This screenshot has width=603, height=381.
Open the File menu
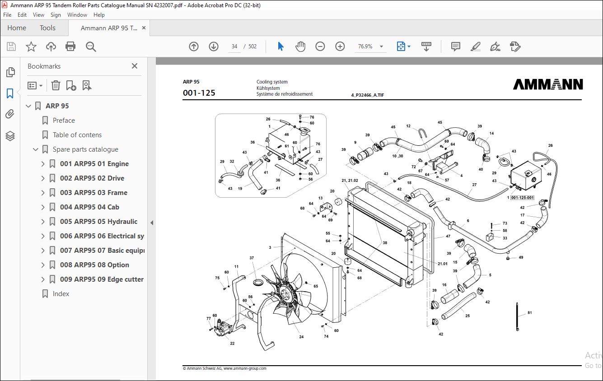pos(7,15)
